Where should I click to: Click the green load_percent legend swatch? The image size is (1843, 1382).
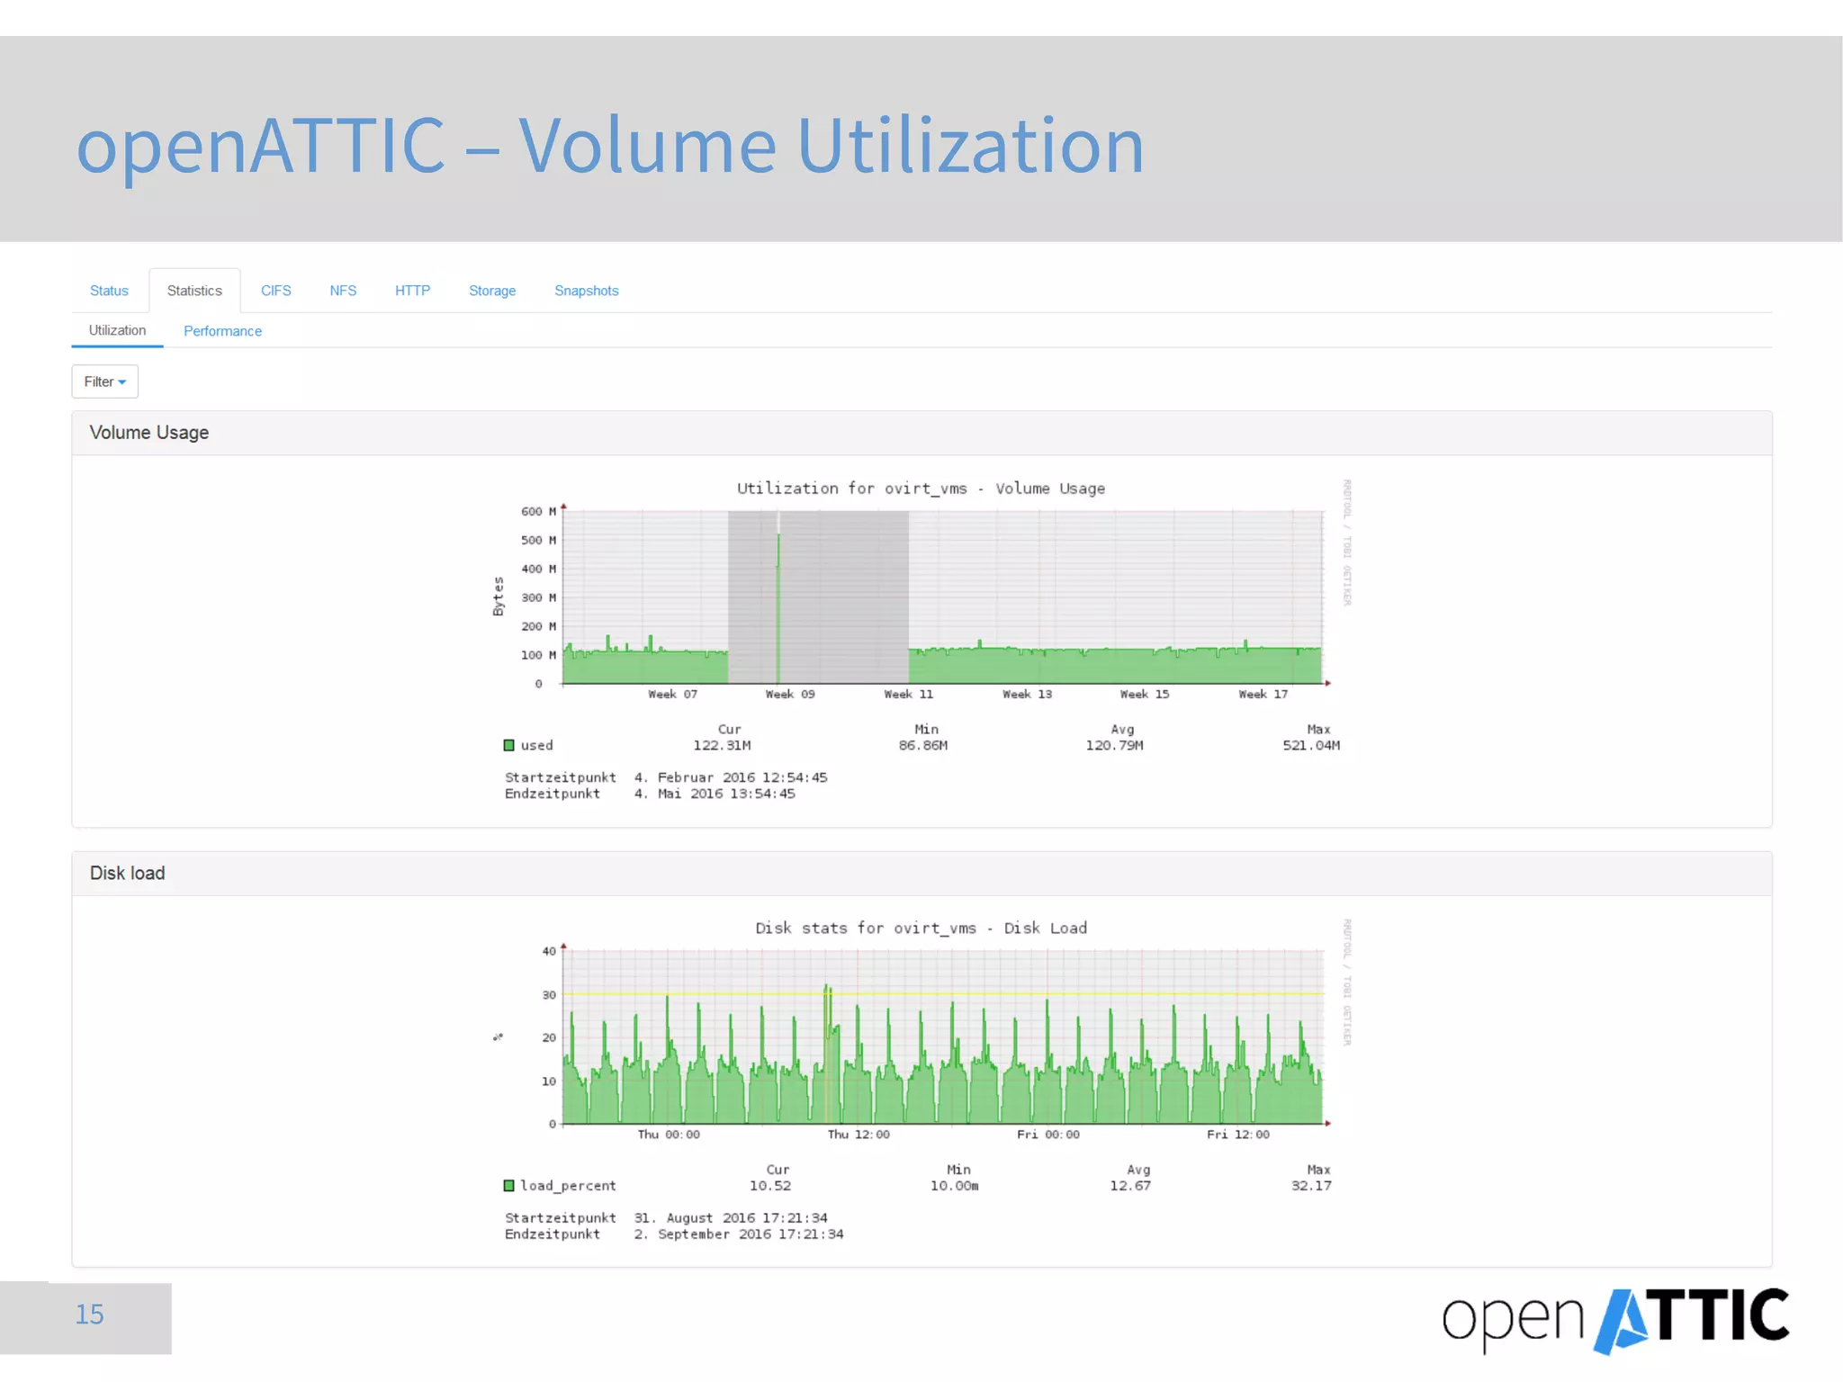point(508,1186)
